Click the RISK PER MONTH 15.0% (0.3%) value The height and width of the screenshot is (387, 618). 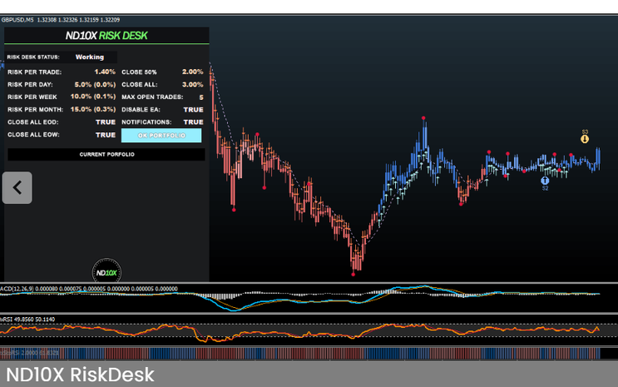[93, 109]
